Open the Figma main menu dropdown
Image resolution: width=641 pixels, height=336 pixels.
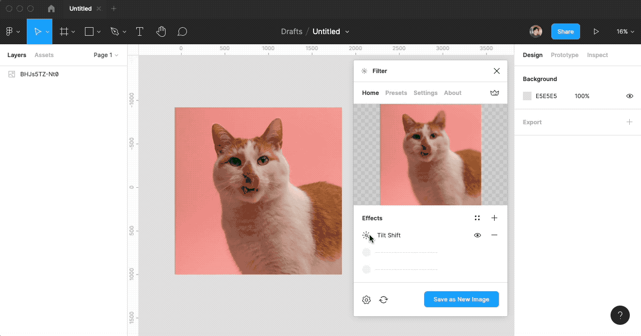tap(13, 31)
